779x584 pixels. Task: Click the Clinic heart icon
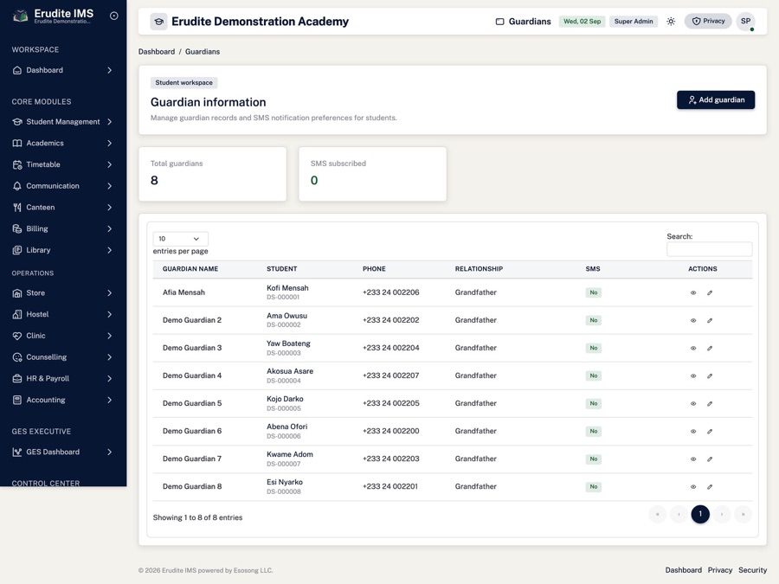tap(17, 336)
